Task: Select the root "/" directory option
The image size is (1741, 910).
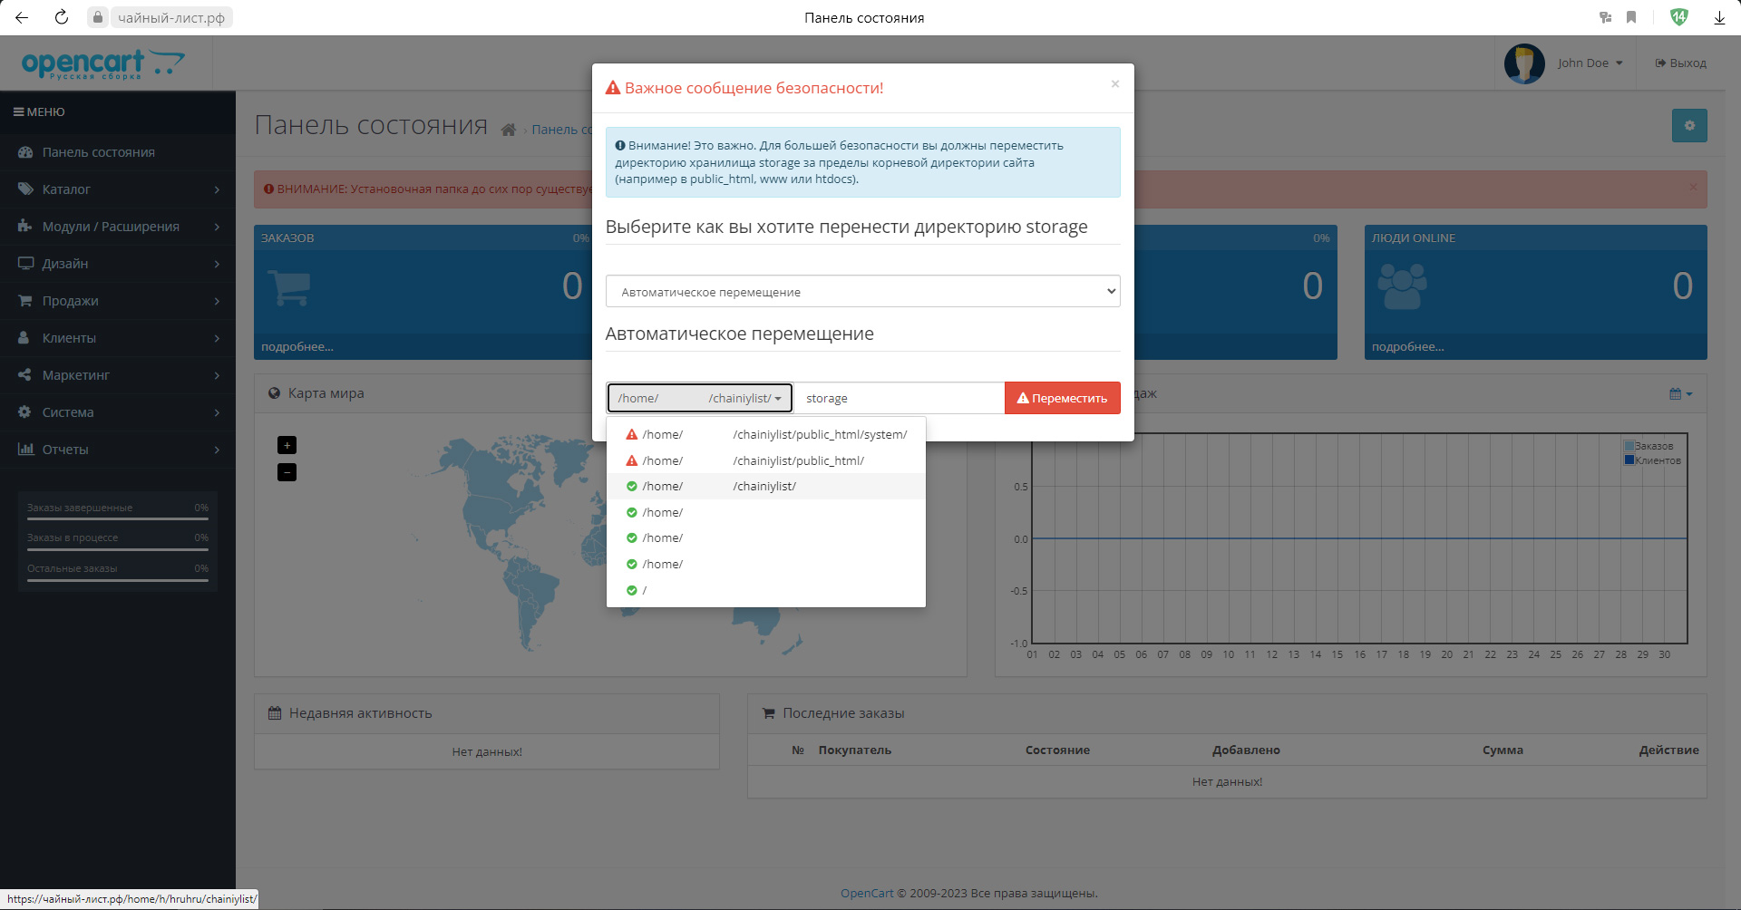Action: point(644,590)
